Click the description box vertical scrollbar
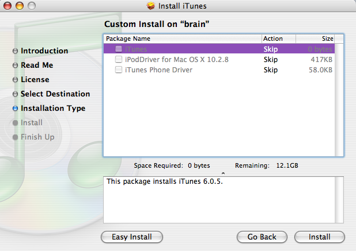Image resolution: width=356 pixels, height=251 pixels. pyautogui.click(x=339, y=200)
